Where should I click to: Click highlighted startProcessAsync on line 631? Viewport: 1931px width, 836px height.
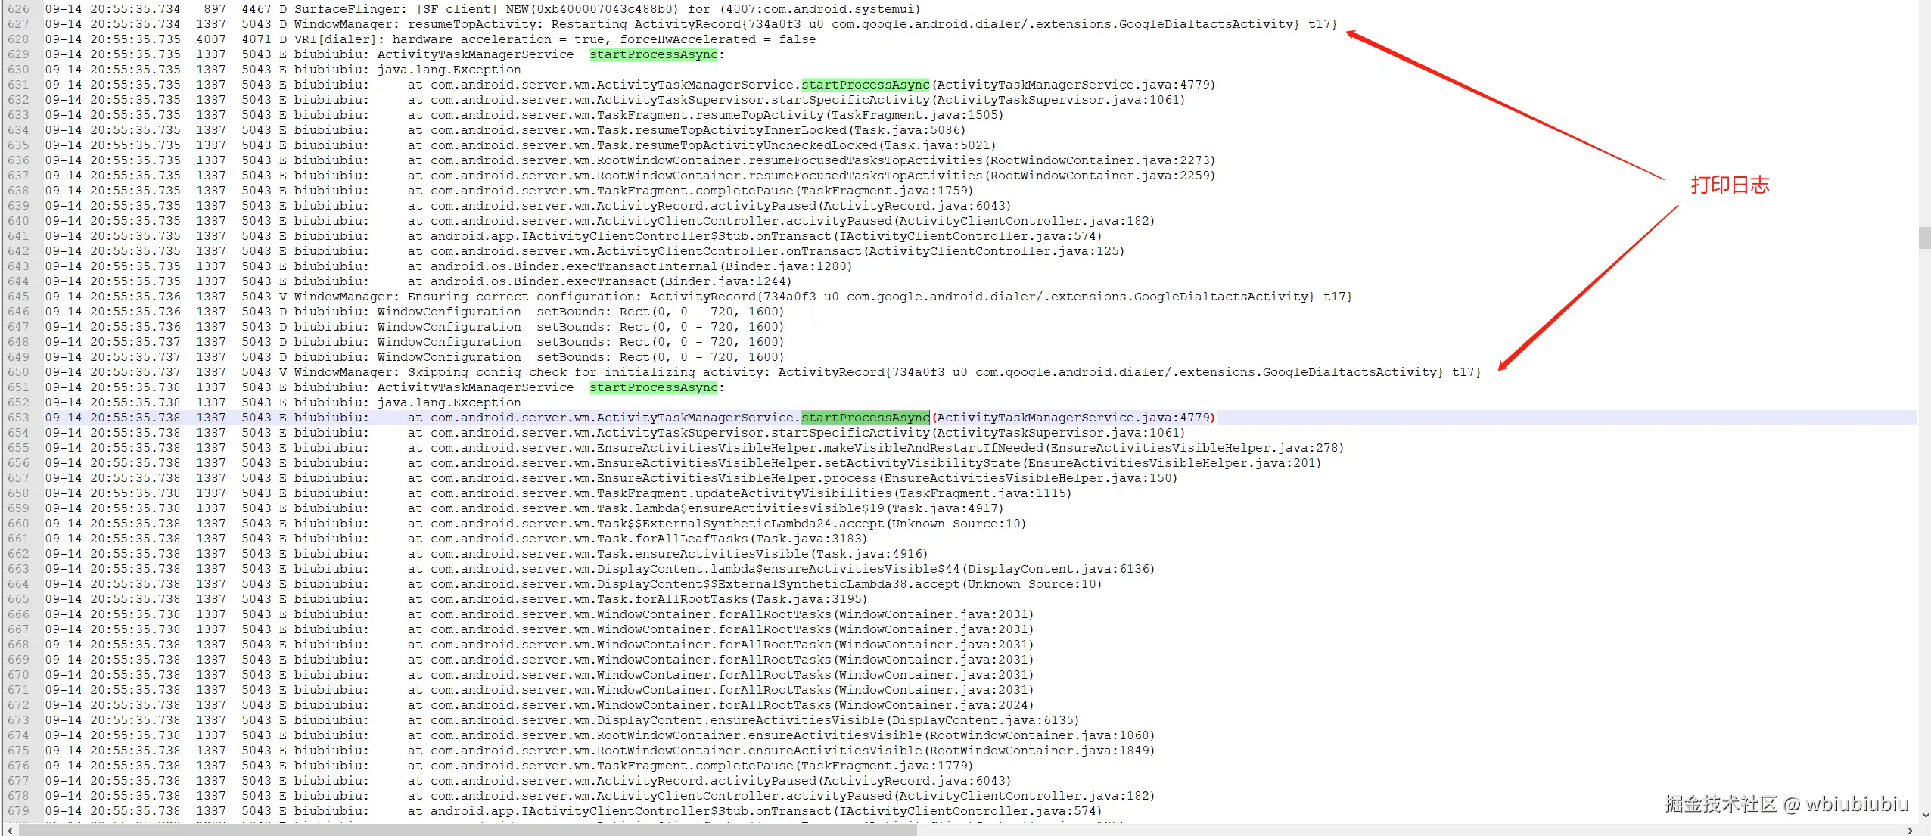pyautogui.click(x=866, y=84)
